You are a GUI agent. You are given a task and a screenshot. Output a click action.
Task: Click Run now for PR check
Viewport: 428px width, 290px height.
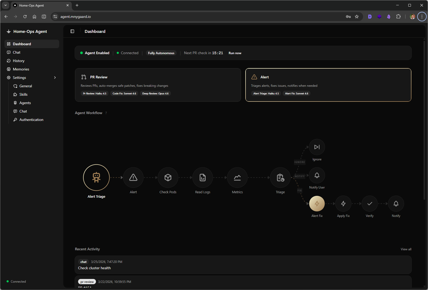click(x=235, y=53)
